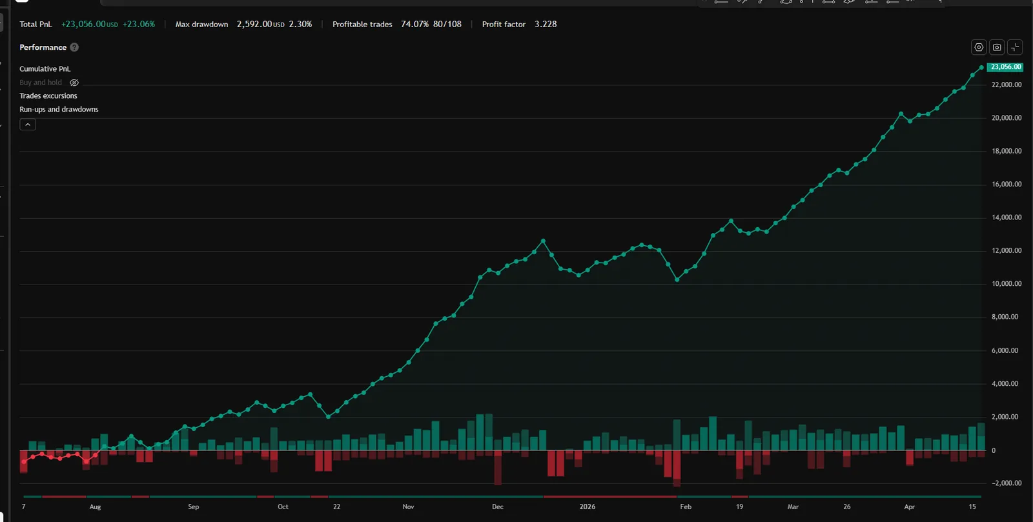Click the 8,000.00 axis label

click(1005, 317)
